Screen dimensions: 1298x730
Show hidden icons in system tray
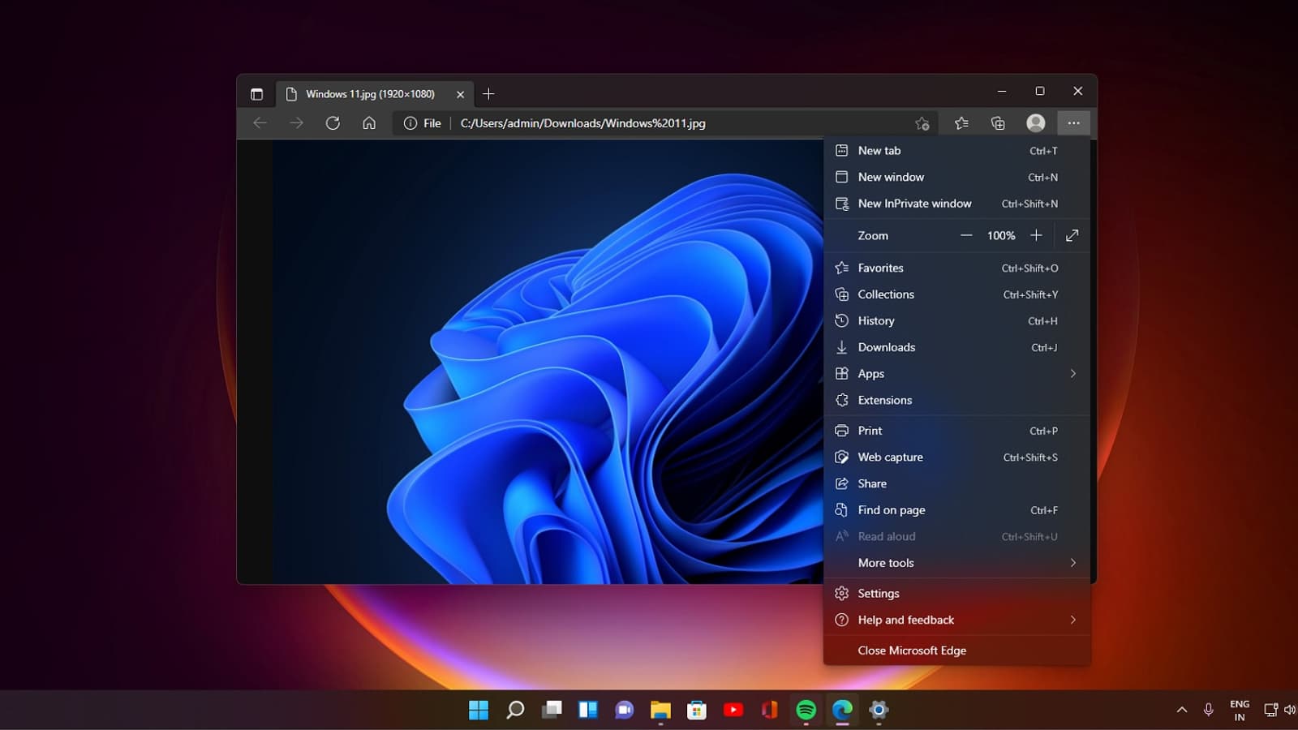tap(1182, 710)
